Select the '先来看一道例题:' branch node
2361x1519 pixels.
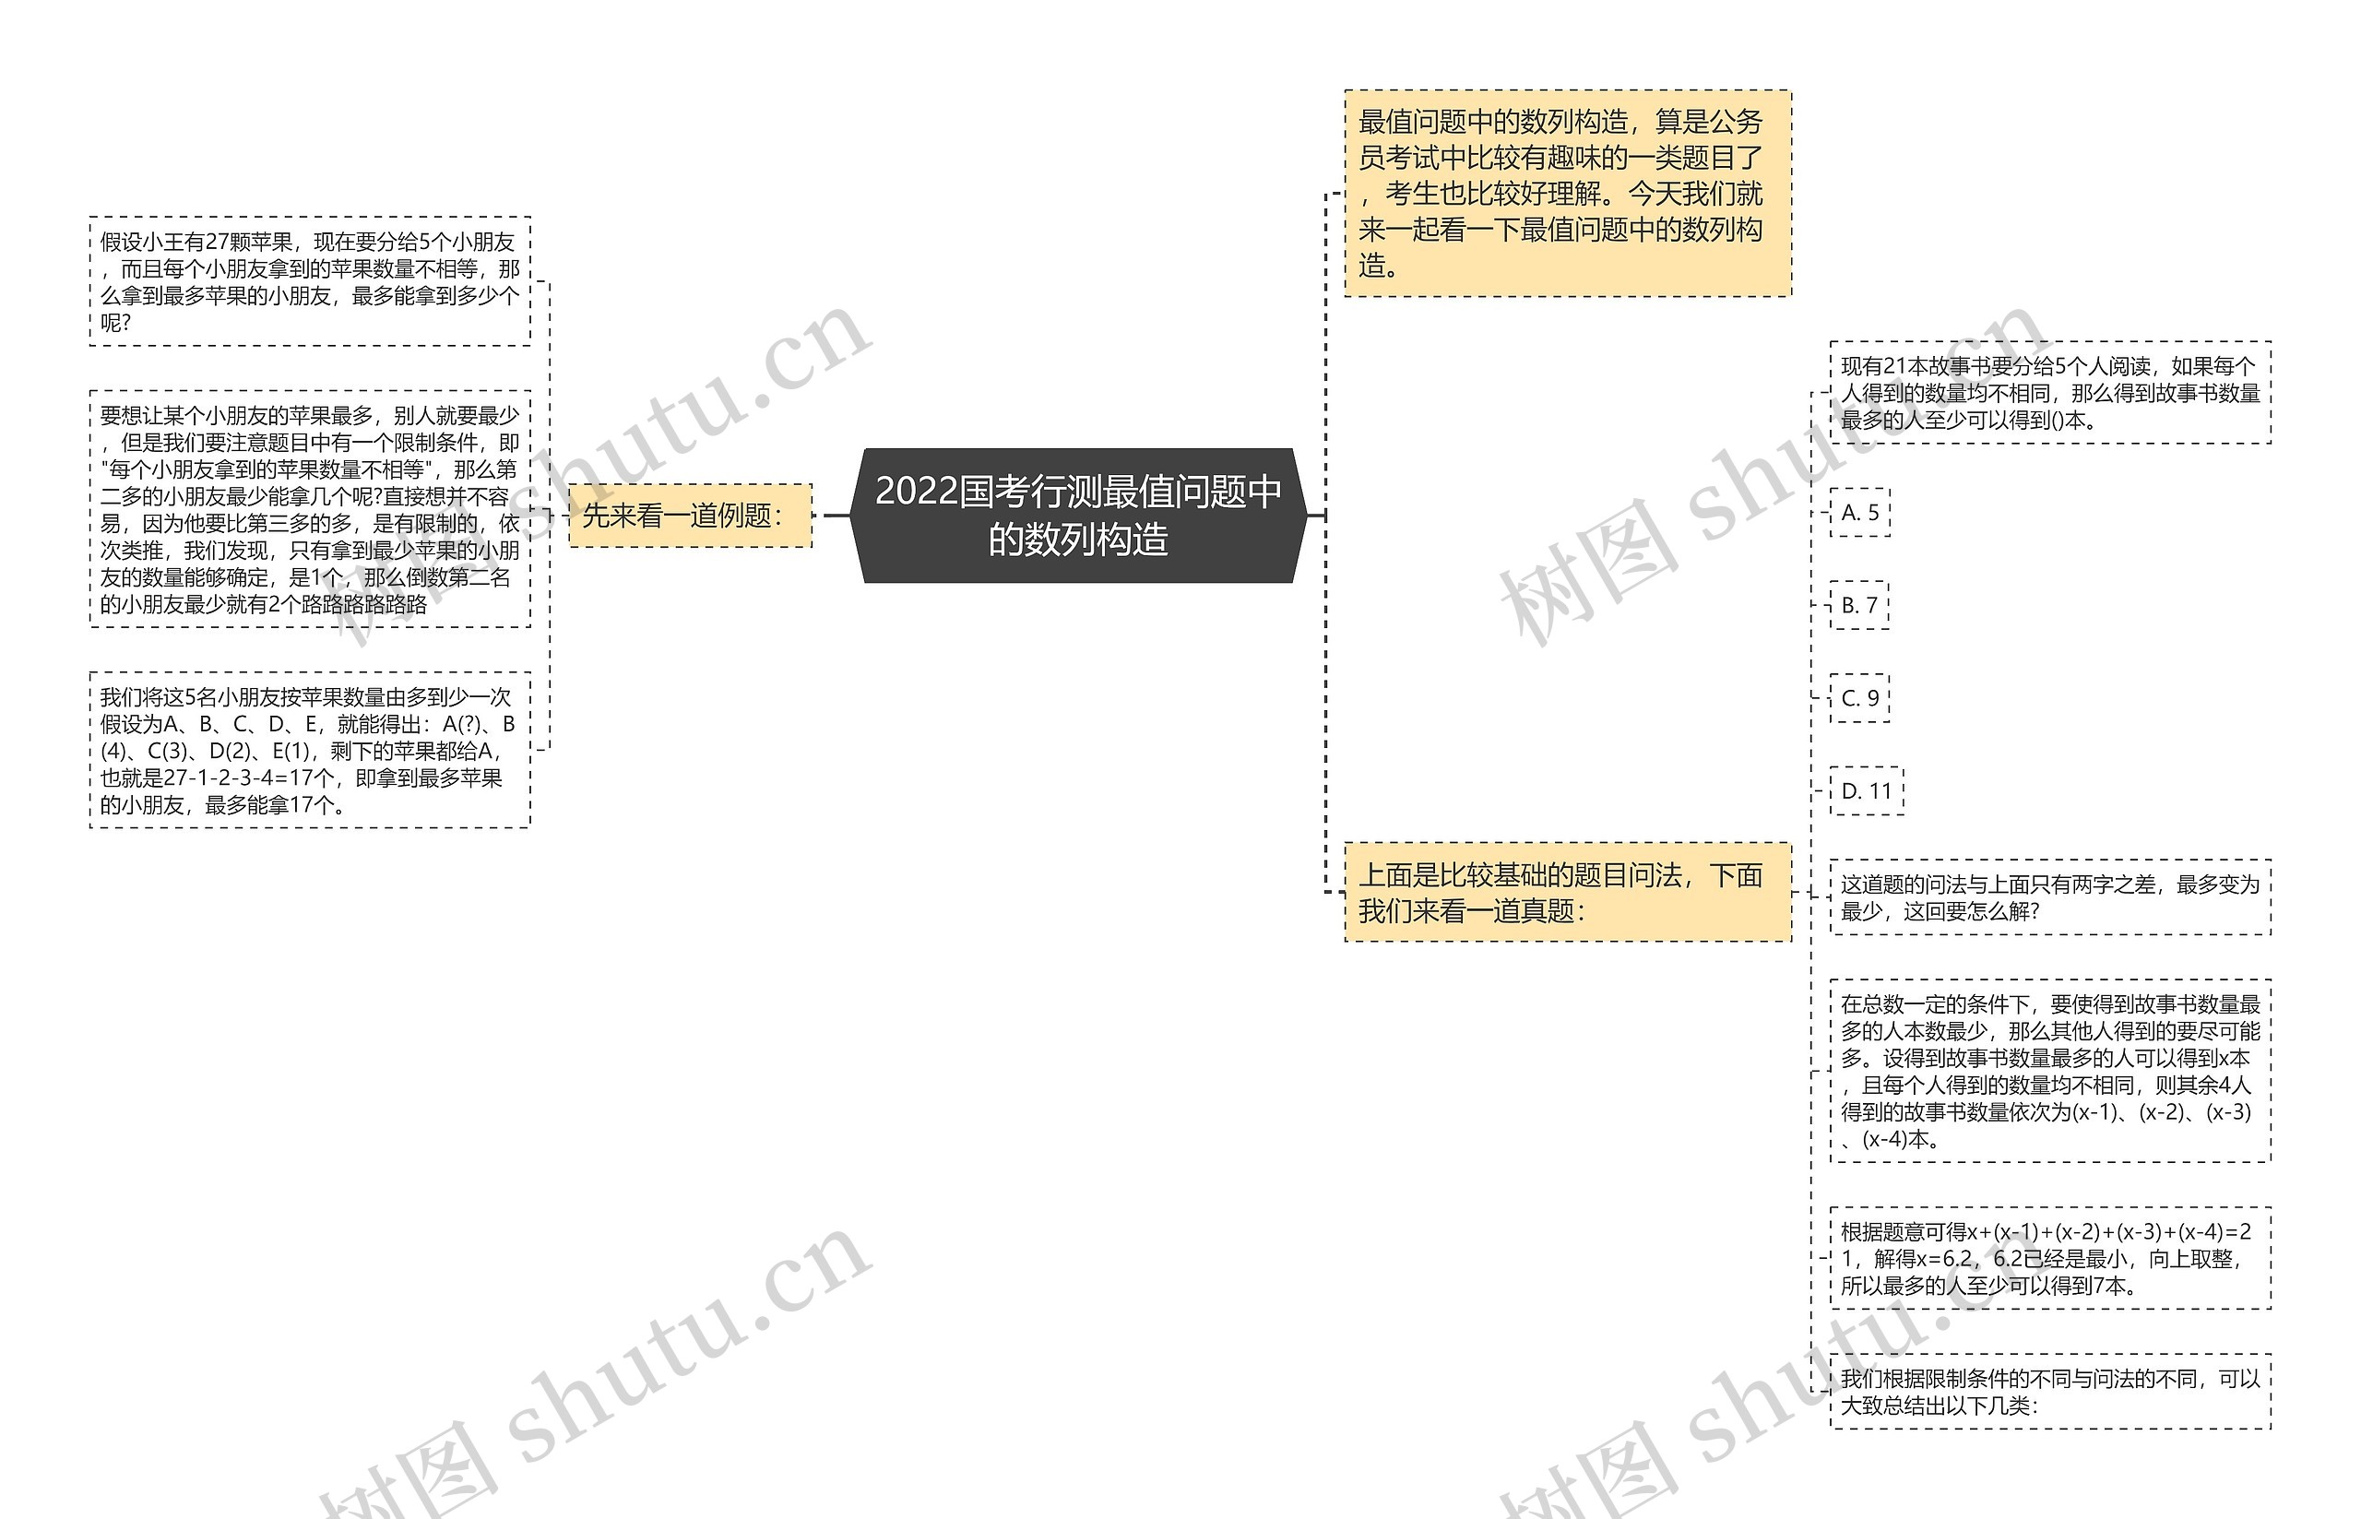click(691, 515)
